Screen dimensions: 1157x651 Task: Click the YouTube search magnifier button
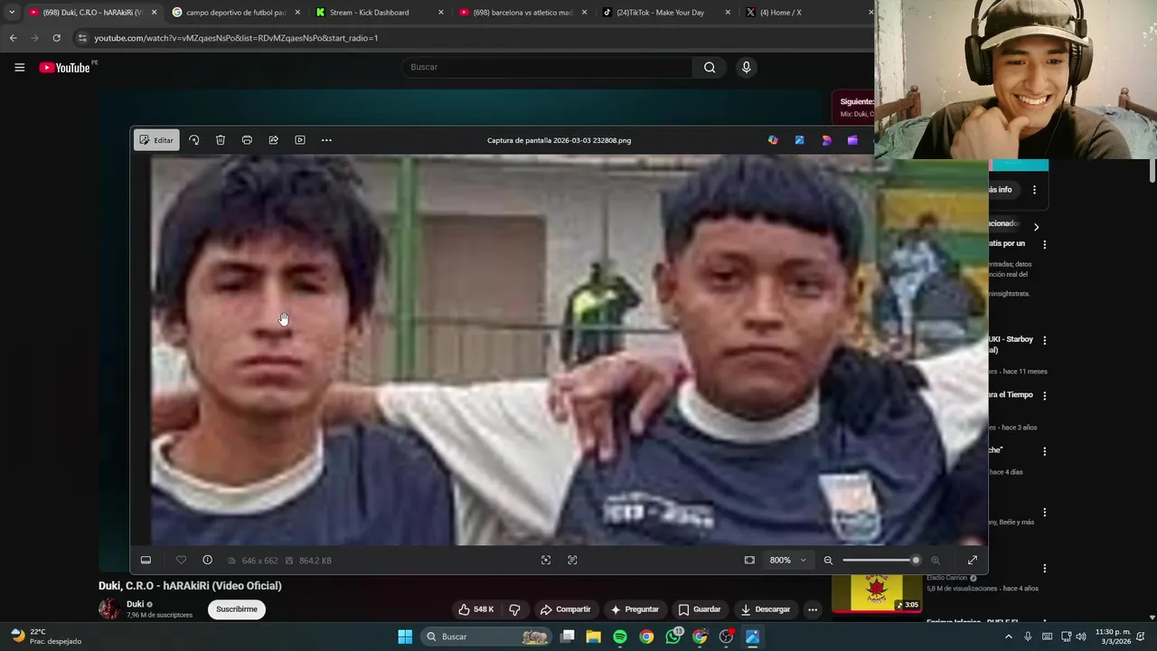pyautogui.click(x=710, y=67)
